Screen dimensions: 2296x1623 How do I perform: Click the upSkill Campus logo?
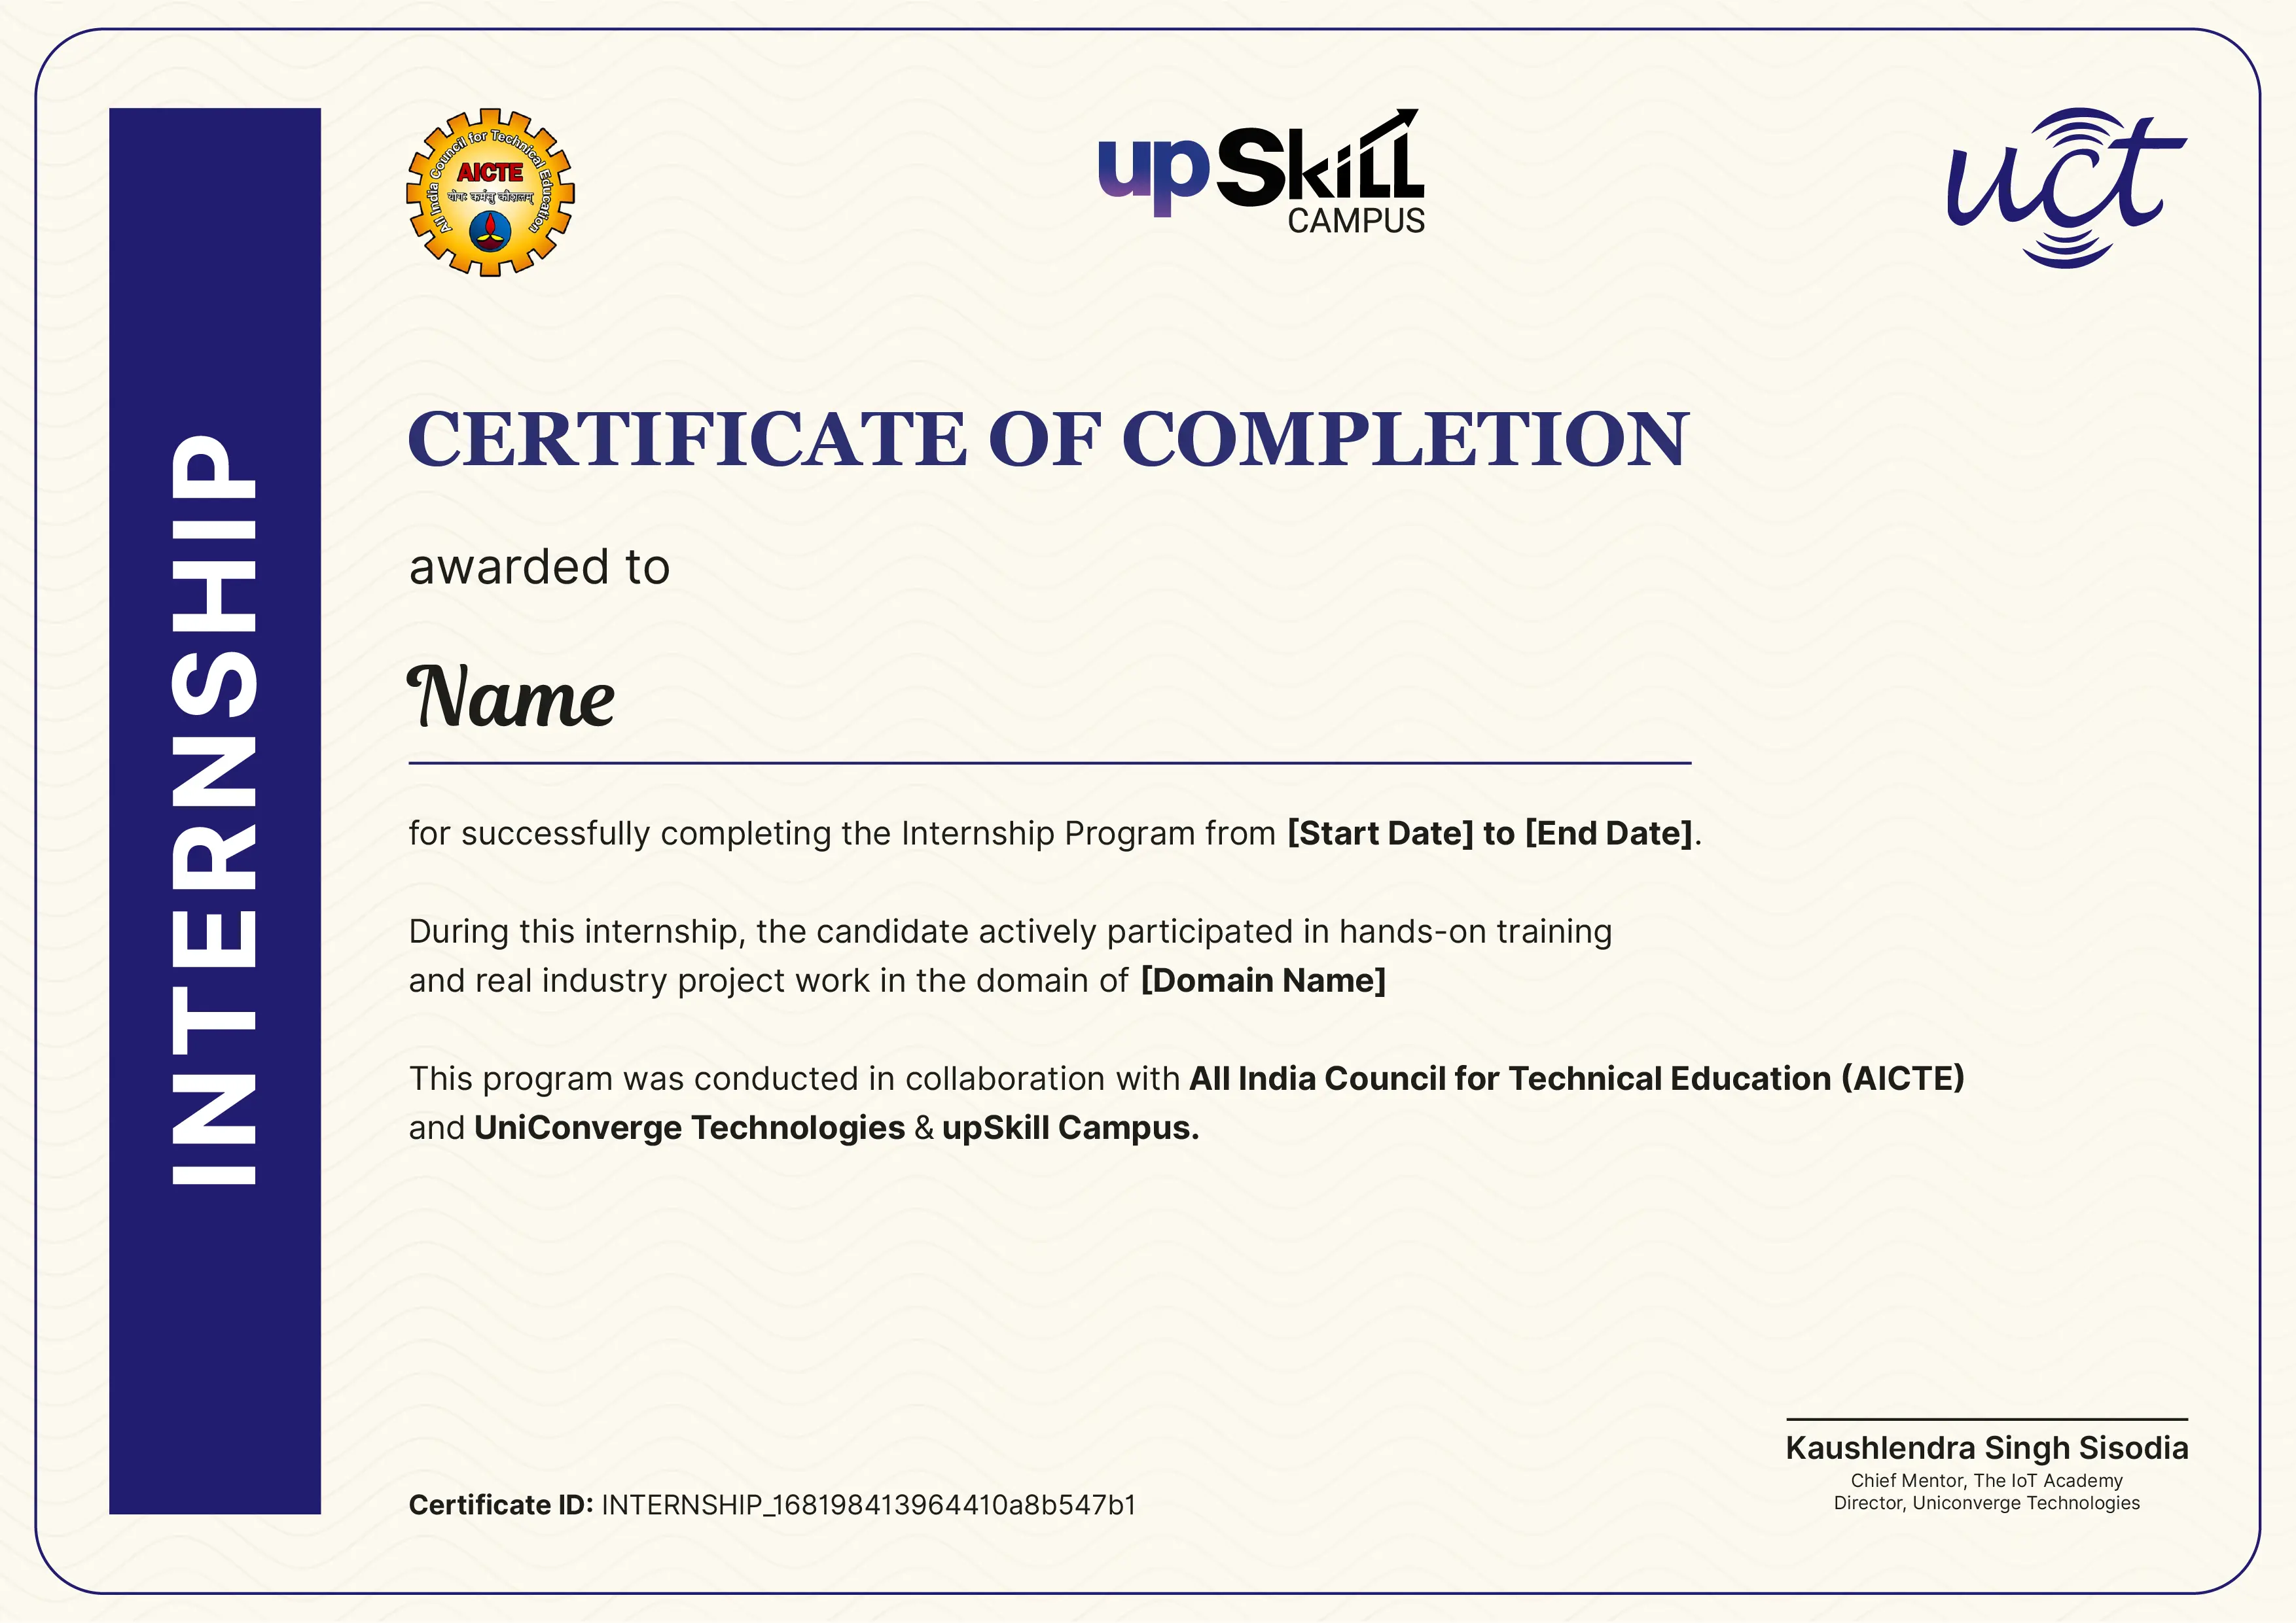tap(1262, 171)
